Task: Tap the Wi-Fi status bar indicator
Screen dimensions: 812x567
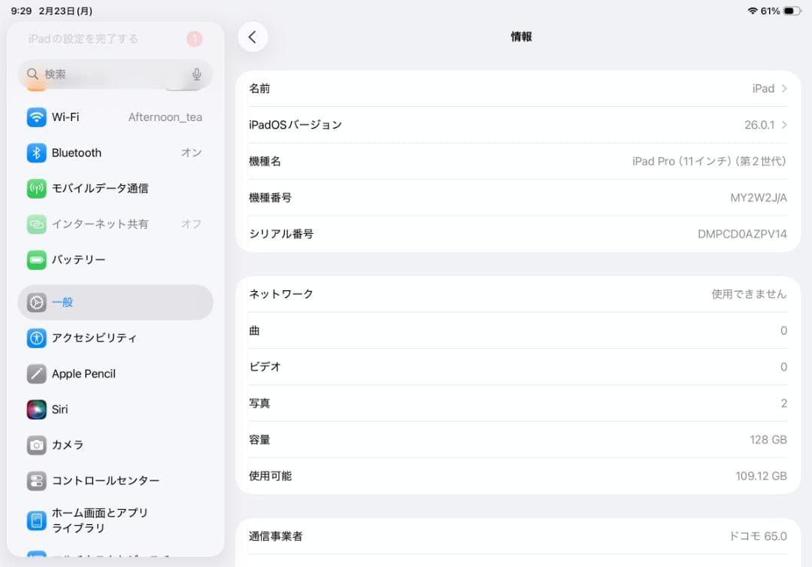Action: click(x=753, y=11)
